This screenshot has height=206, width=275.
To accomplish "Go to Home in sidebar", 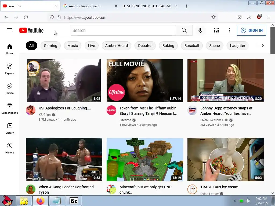I will click(x=10, y=49).
